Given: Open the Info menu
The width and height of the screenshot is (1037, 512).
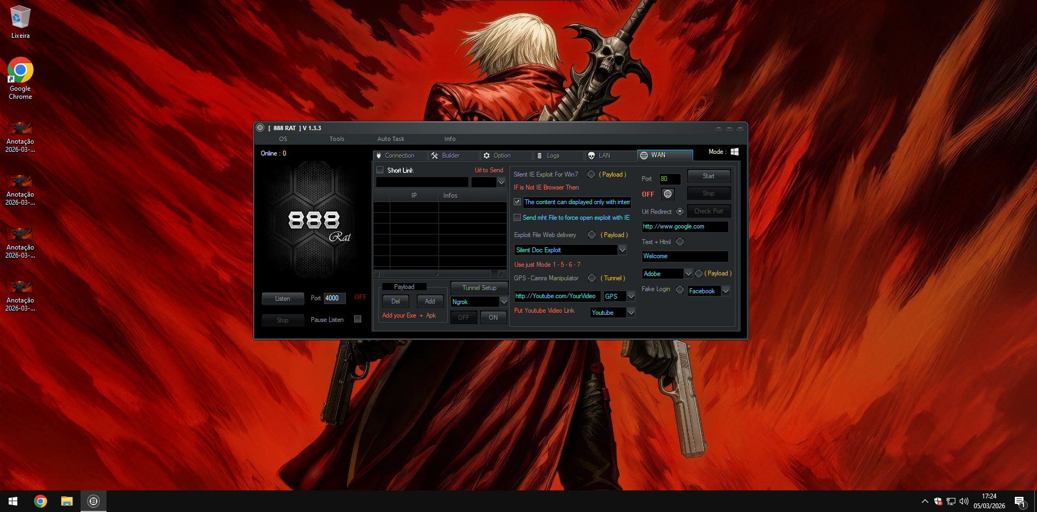Looking at the screenshot, I should pyautogui.click(x=450, y=139).
